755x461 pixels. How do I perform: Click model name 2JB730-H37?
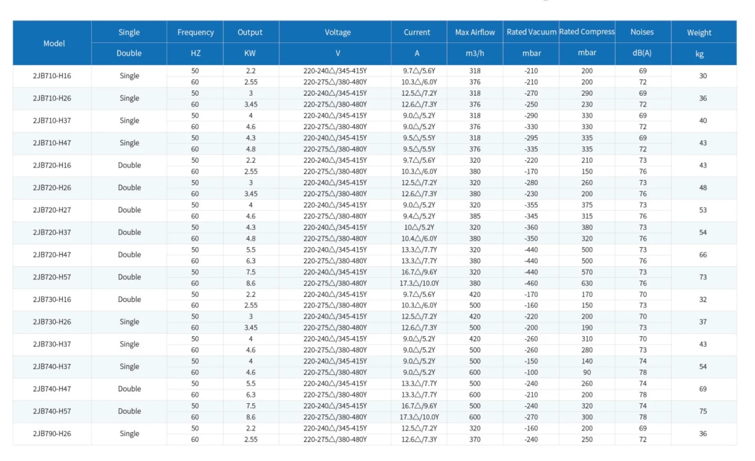[x=52, y=344]
